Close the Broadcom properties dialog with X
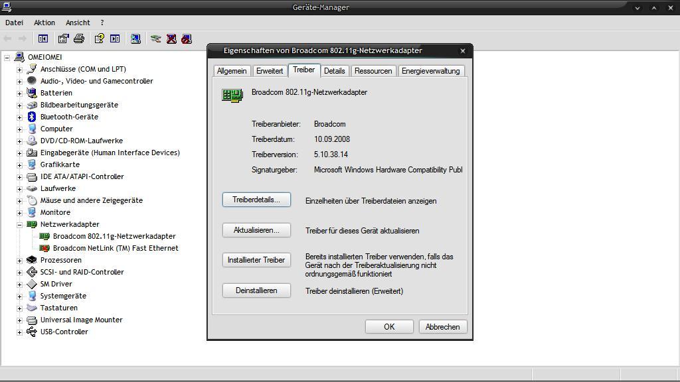This screenshot has height=382, width=680. pos(463,50)
